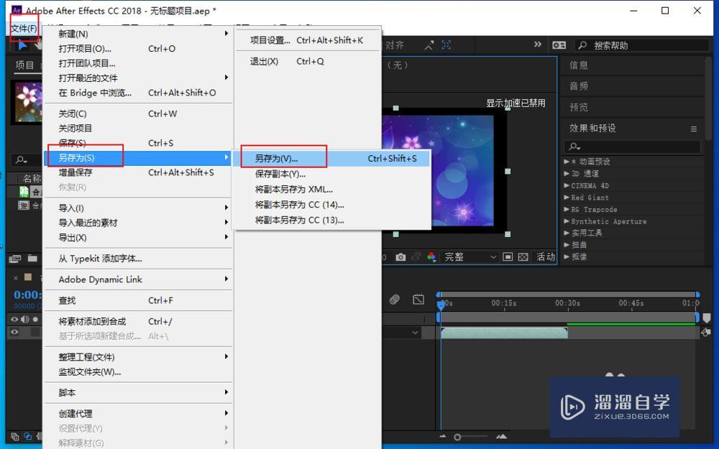719x449 pixels.
Task: Toggle the layer eye visibility switch
Action: [14, 332]
